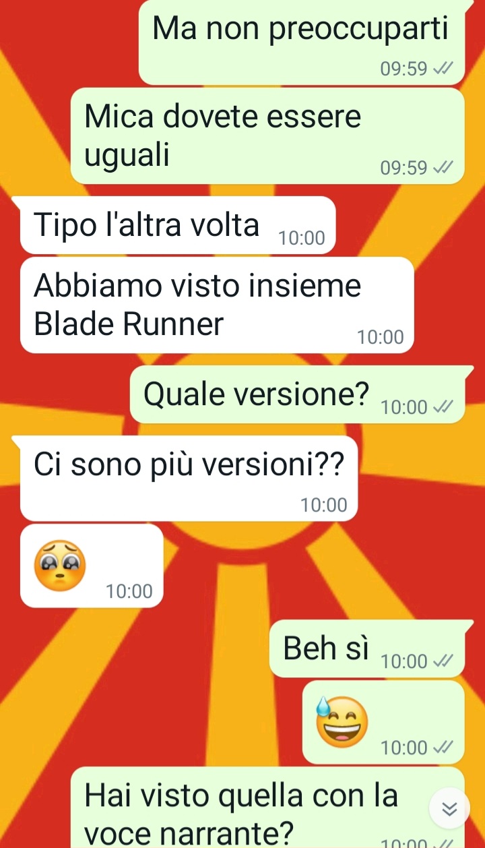The height and width of the screenshot is (848, 485).
Task: Tap the 09:59 timestamp on first message
Action: [x=404, y=69]
